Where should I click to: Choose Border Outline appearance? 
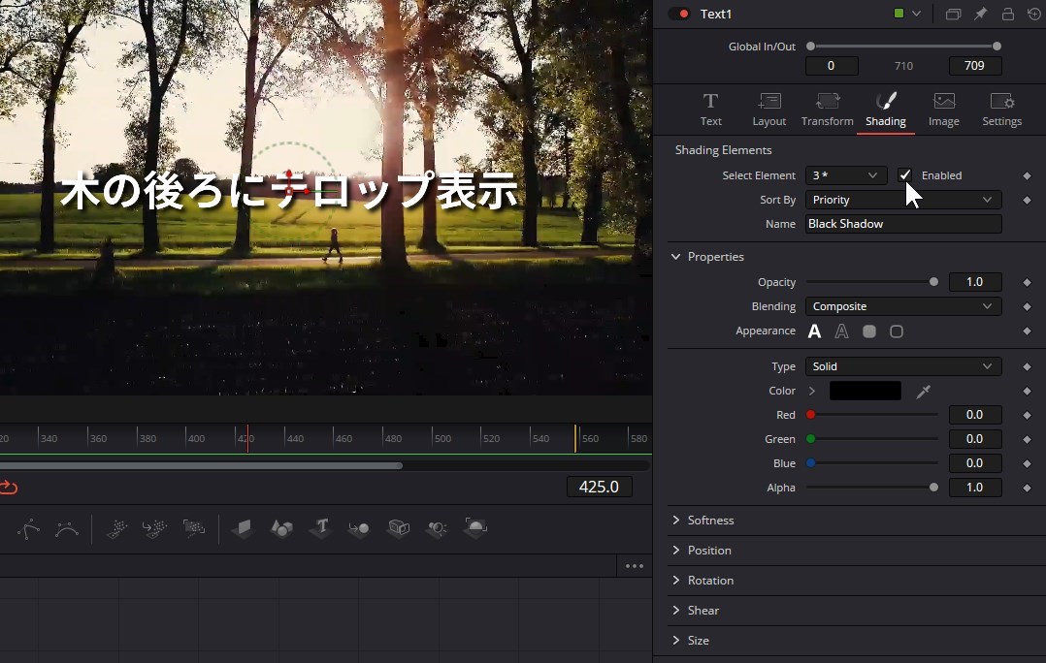pyautogui.click(x=897, y=331)
